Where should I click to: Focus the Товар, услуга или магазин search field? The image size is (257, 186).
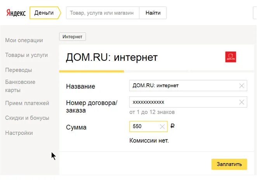click(102, 13)
